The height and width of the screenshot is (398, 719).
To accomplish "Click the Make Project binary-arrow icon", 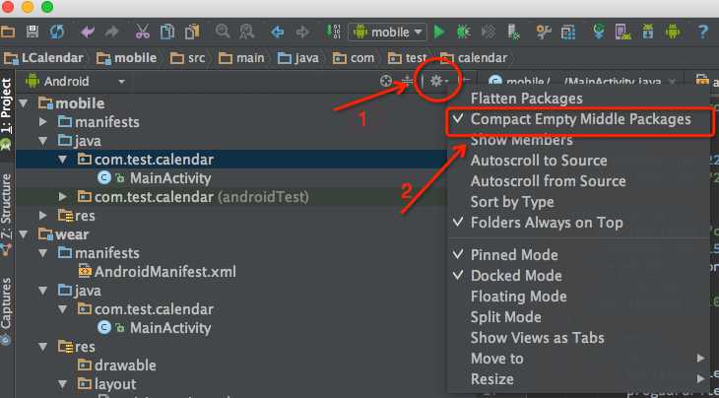I will point(333,32).
